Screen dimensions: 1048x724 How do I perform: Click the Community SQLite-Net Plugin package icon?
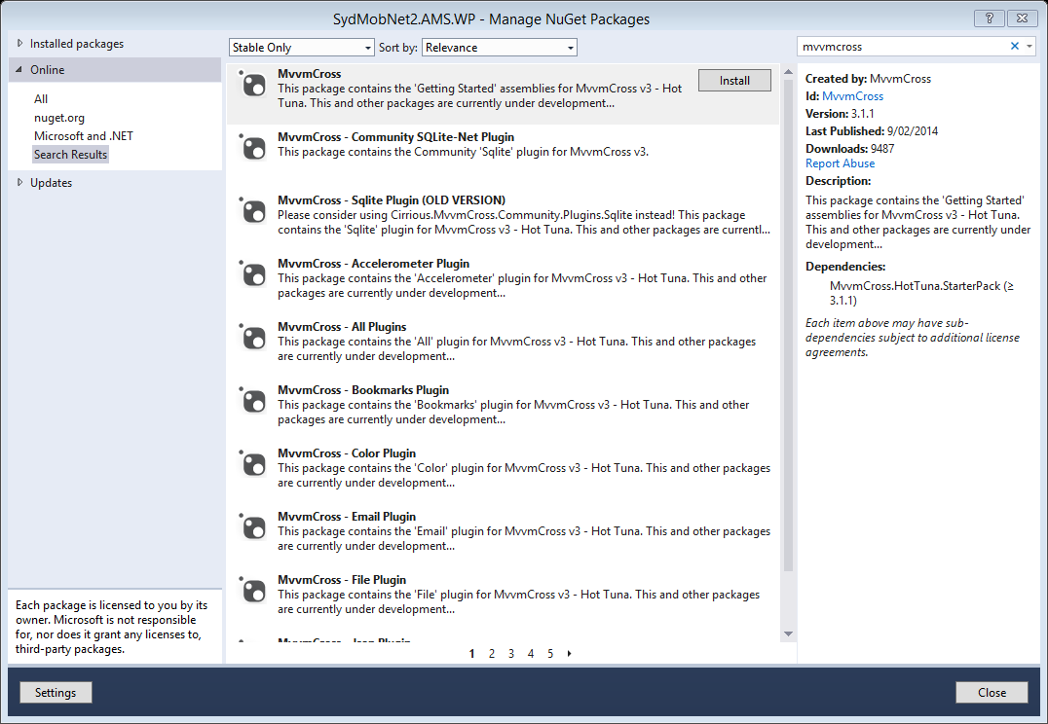click(253, 146)
